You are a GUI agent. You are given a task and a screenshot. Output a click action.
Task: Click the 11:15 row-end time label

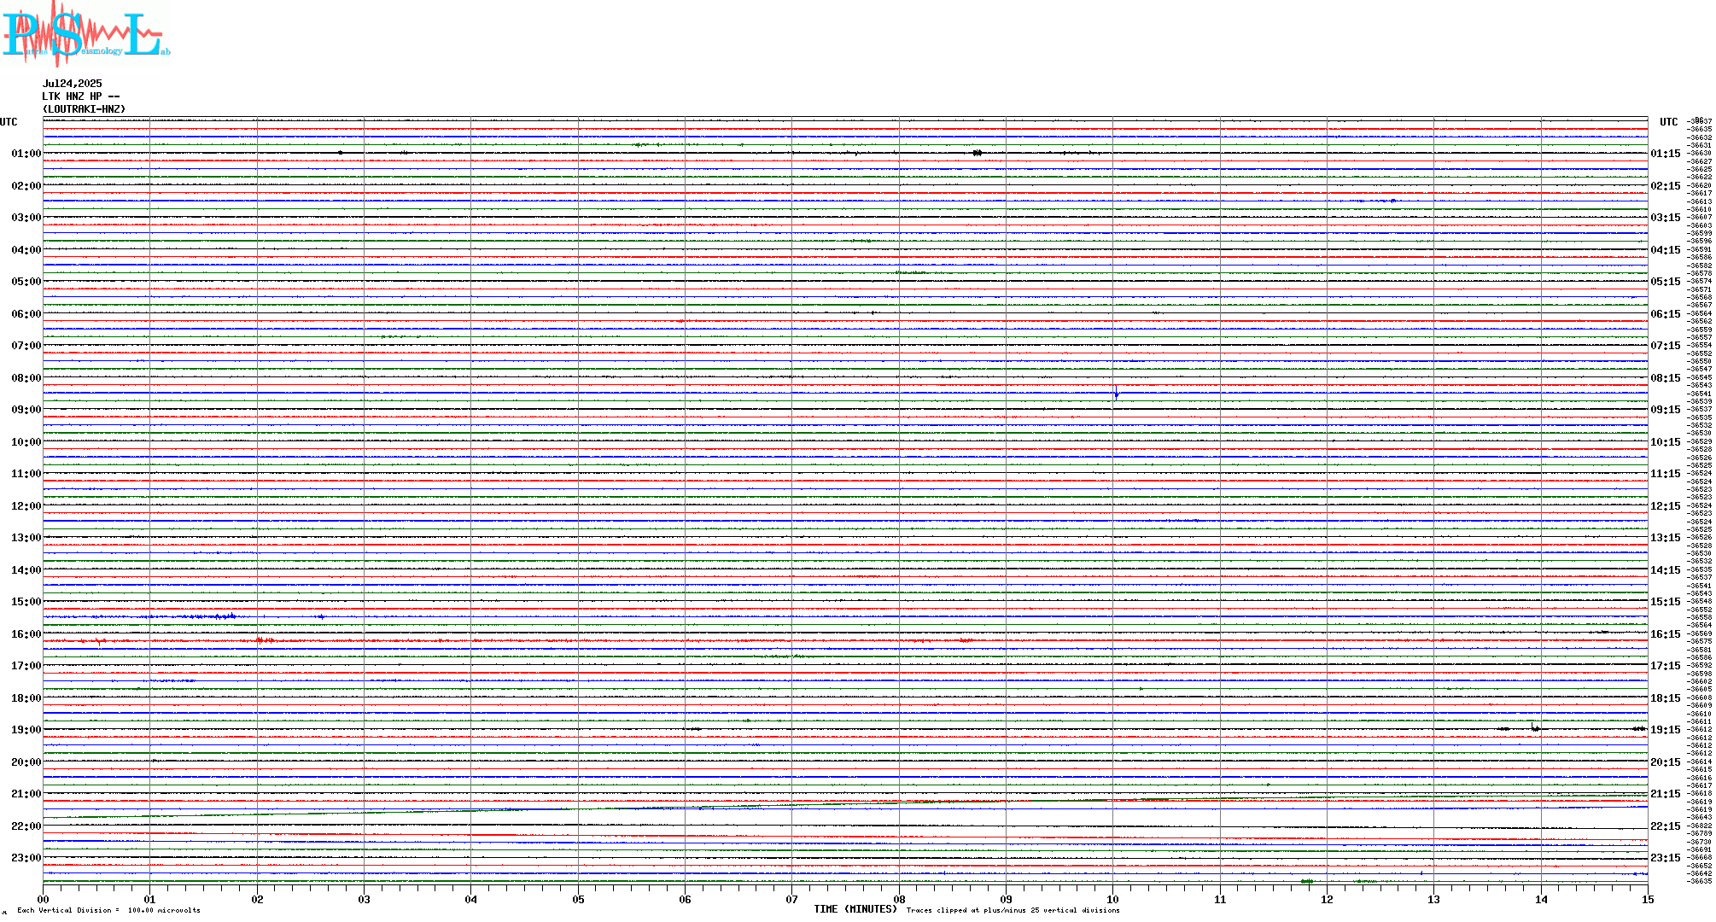coord(1666,474)
